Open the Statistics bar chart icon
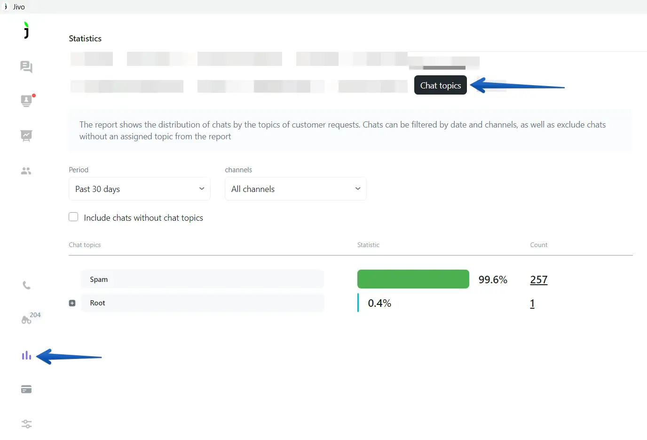This screenshot has height=440, width=647. click(x=26, y=356)
